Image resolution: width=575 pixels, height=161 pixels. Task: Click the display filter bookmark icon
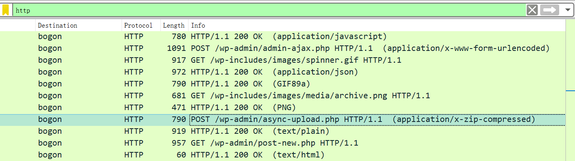6,10
